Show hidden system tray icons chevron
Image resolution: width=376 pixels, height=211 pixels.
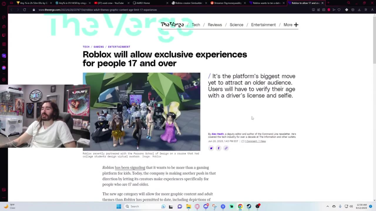tap(328, 206)
